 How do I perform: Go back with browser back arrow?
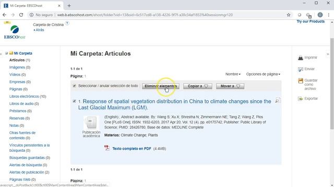(x=5, y=15)
